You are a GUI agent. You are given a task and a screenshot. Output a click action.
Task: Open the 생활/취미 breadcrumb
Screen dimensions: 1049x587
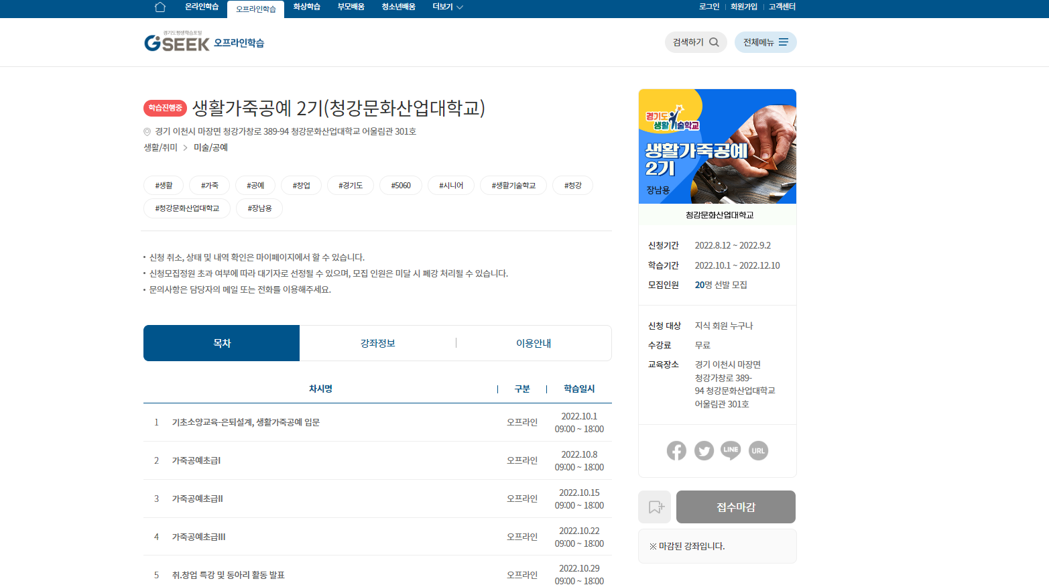[160, 147]
